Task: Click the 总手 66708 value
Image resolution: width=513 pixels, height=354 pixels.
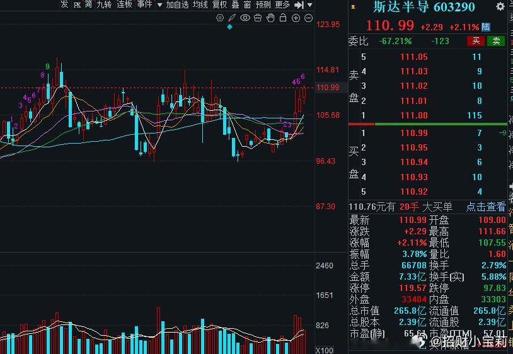Action: click(414, 265)
